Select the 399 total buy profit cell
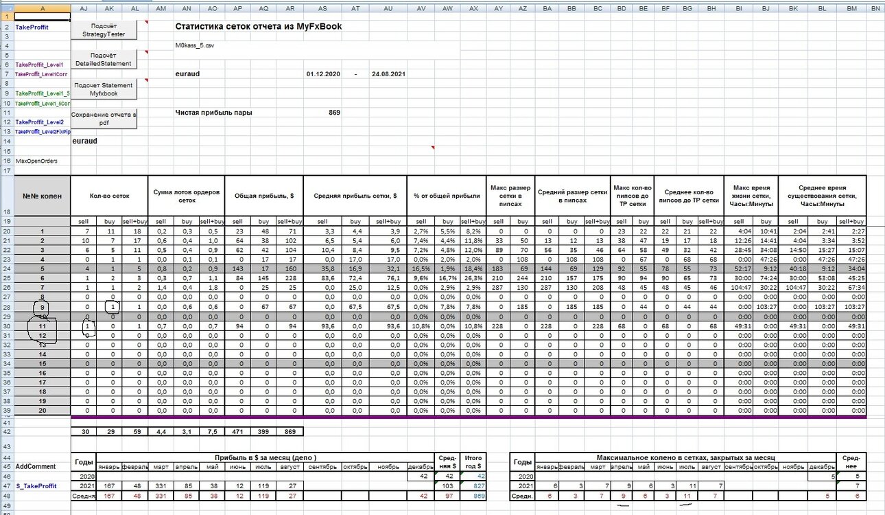The height and width of the screenshot is (515, 885). coord(265,431)
